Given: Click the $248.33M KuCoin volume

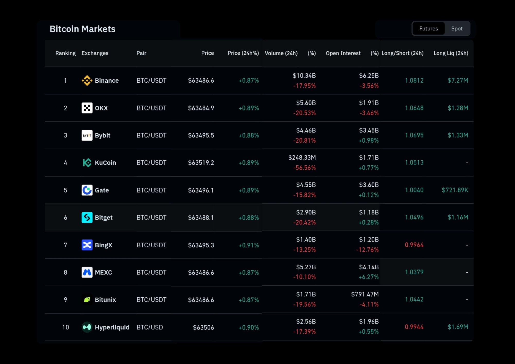Looking at the screenshot, I should click(302, 158).
